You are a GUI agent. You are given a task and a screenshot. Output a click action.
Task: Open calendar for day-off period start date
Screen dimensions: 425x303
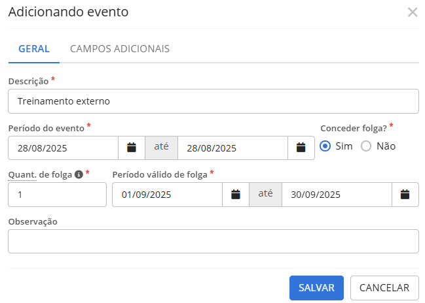tap(236, 195)
